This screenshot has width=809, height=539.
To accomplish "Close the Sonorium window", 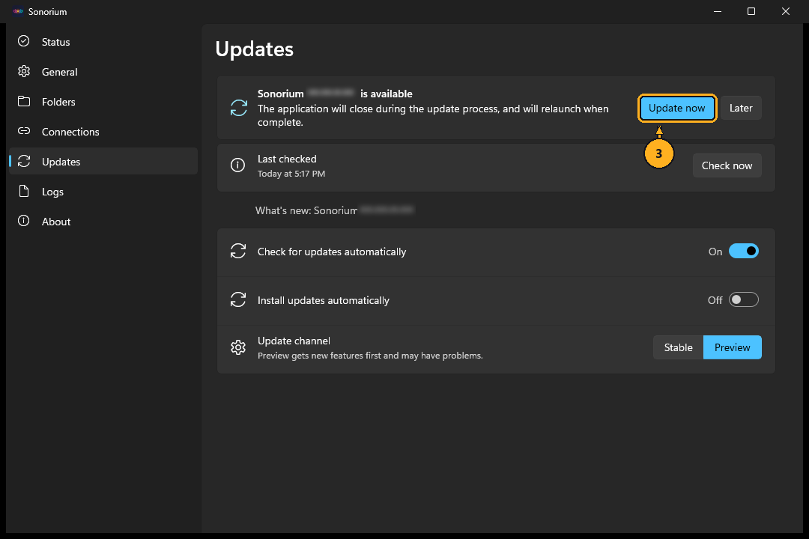I will coord(785,11).
